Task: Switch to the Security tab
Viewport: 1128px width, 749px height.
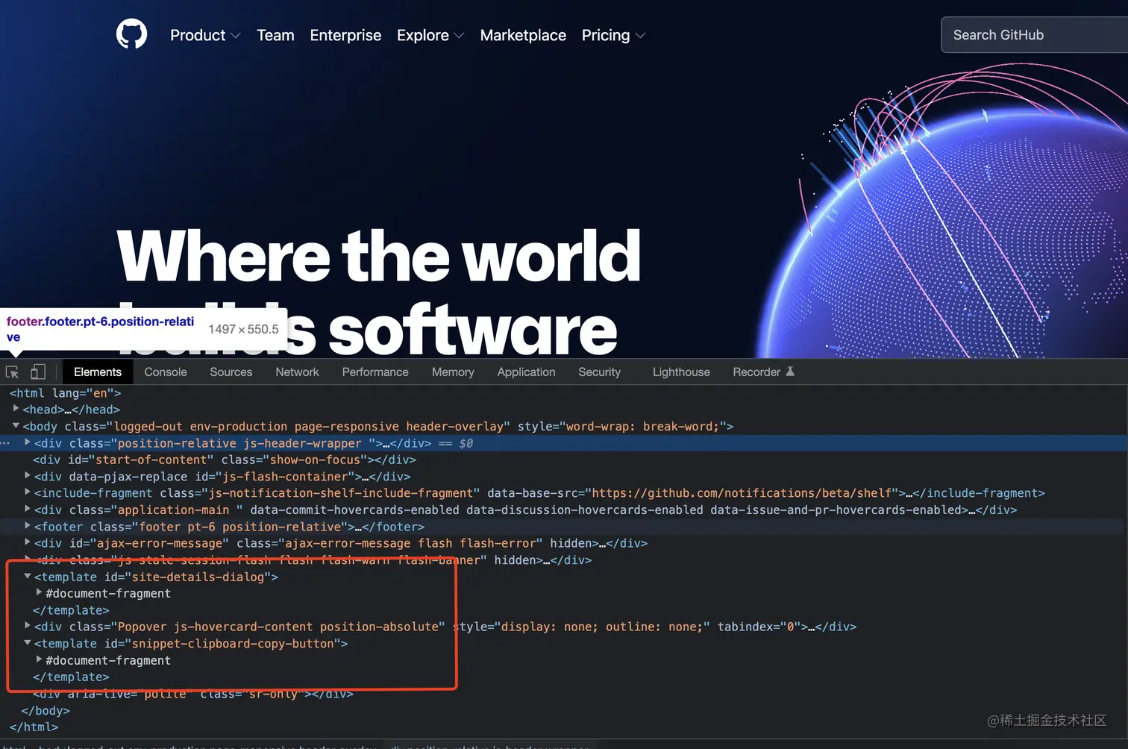Action: [x=599, y=372]
